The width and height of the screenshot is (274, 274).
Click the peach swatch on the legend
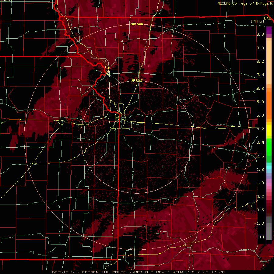269,62
